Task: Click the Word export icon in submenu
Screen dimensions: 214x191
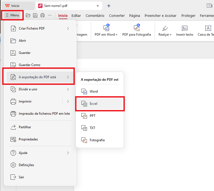Action: [84, 91]
